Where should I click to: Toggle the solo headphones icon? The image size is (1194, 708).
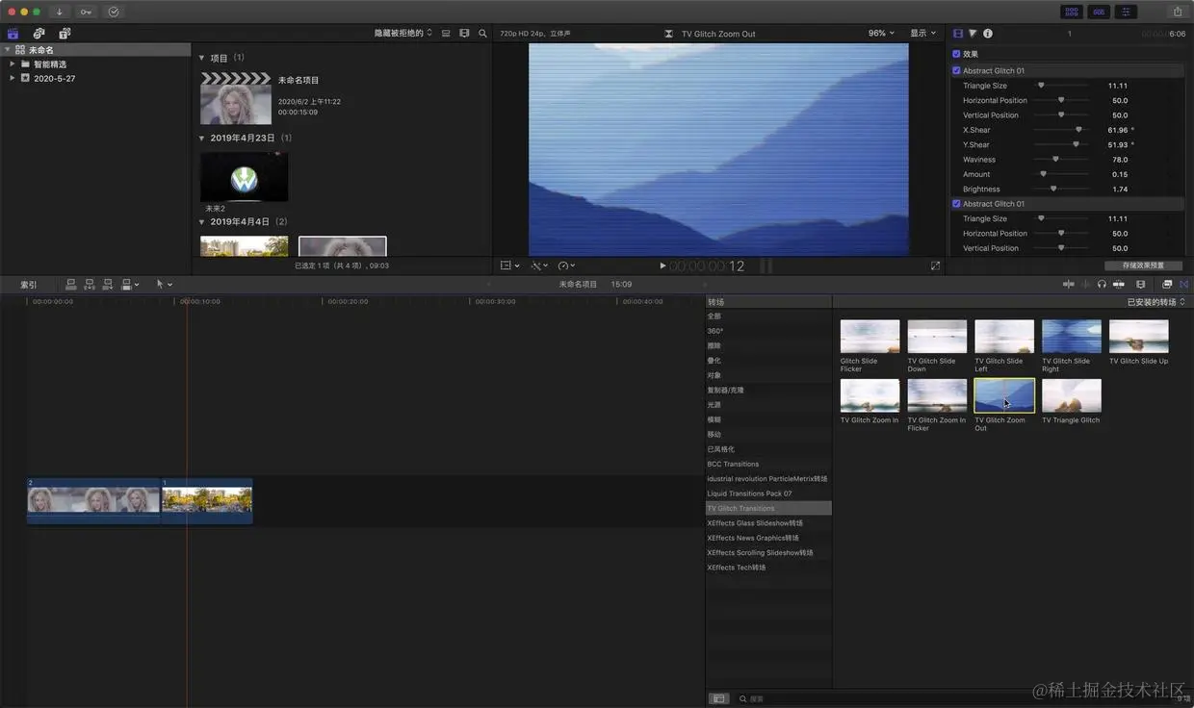1102,285
